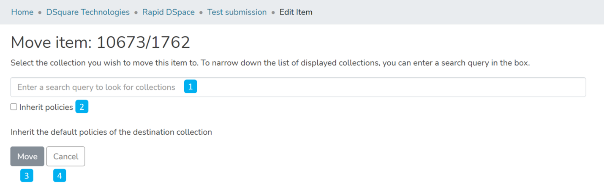Click separator dot before Edit Item breadcrumb
The height and width of the screenshot is (187, 604).
point(273,13)
